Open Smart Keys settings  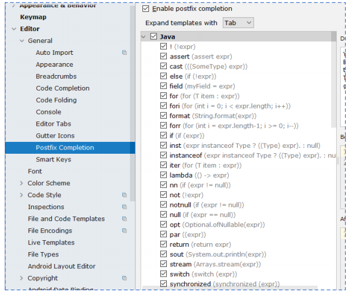tap(54, 159)
